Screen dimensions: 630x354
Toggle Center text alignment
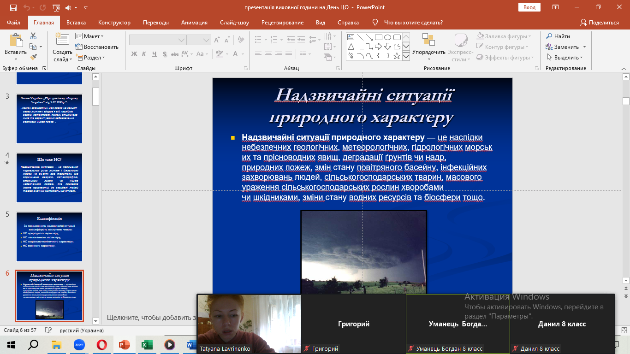tap(268, 54)
